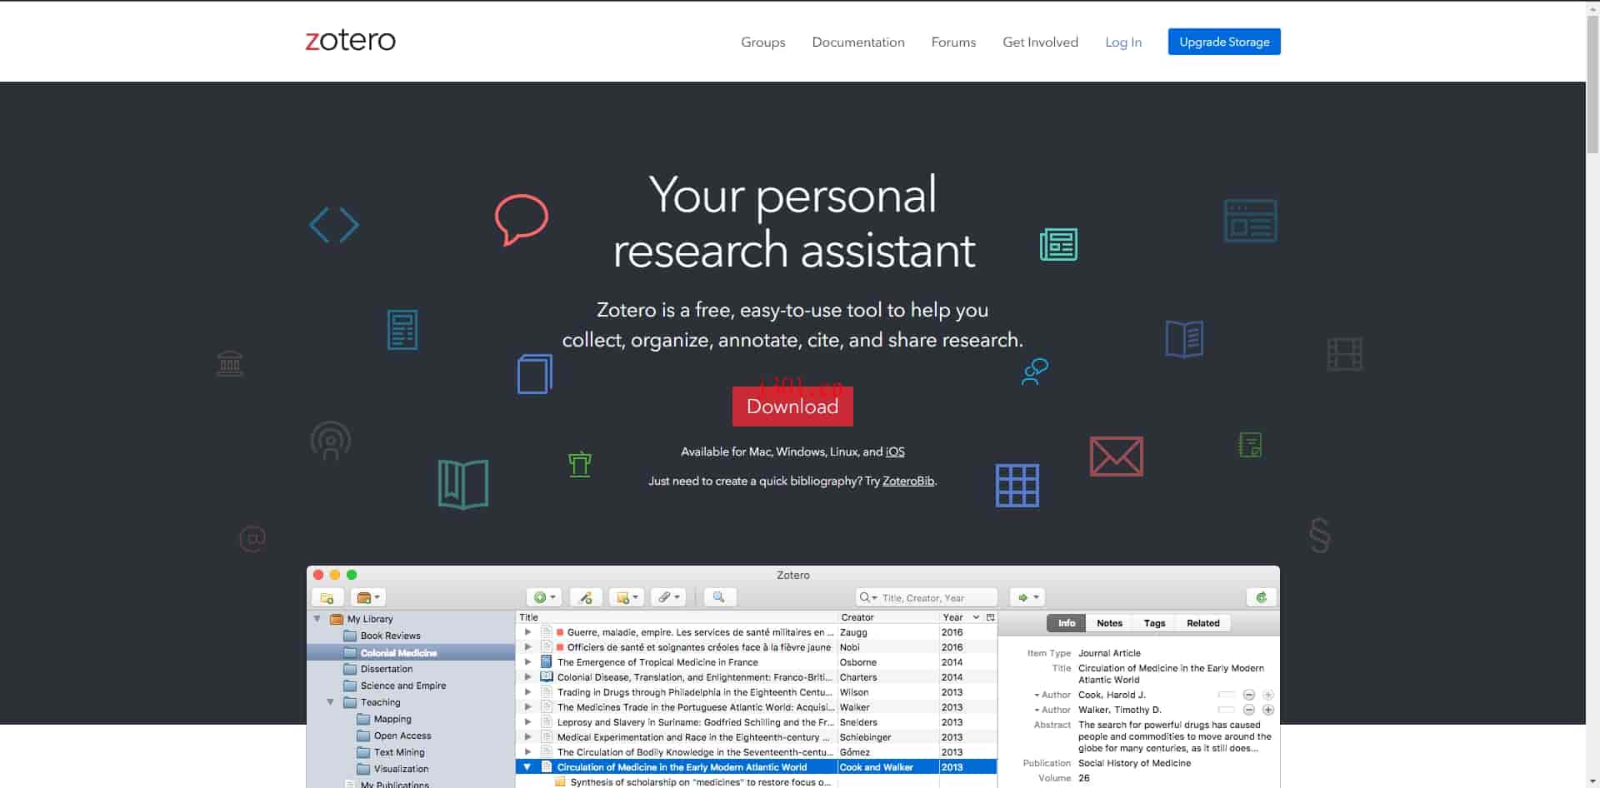Add item by identifier using the magic wand
Screen dimensions: 1600x788
tap(586, 597)
